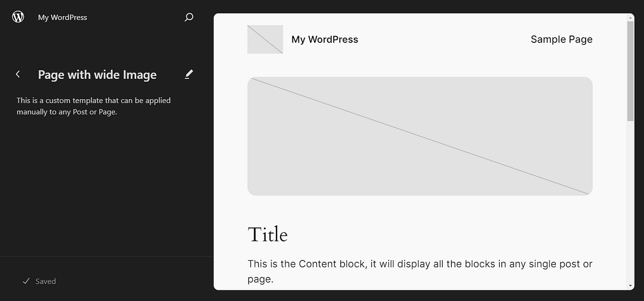Open the My WordPress site link in sidebar
The width and height of the screenshot is (644, 301).
click(x=62, y=17)
